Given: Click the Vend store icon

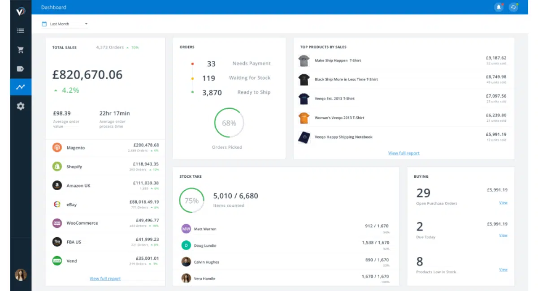Looking at the screenshot, I should pyautogui.click(x=57, y=261).
